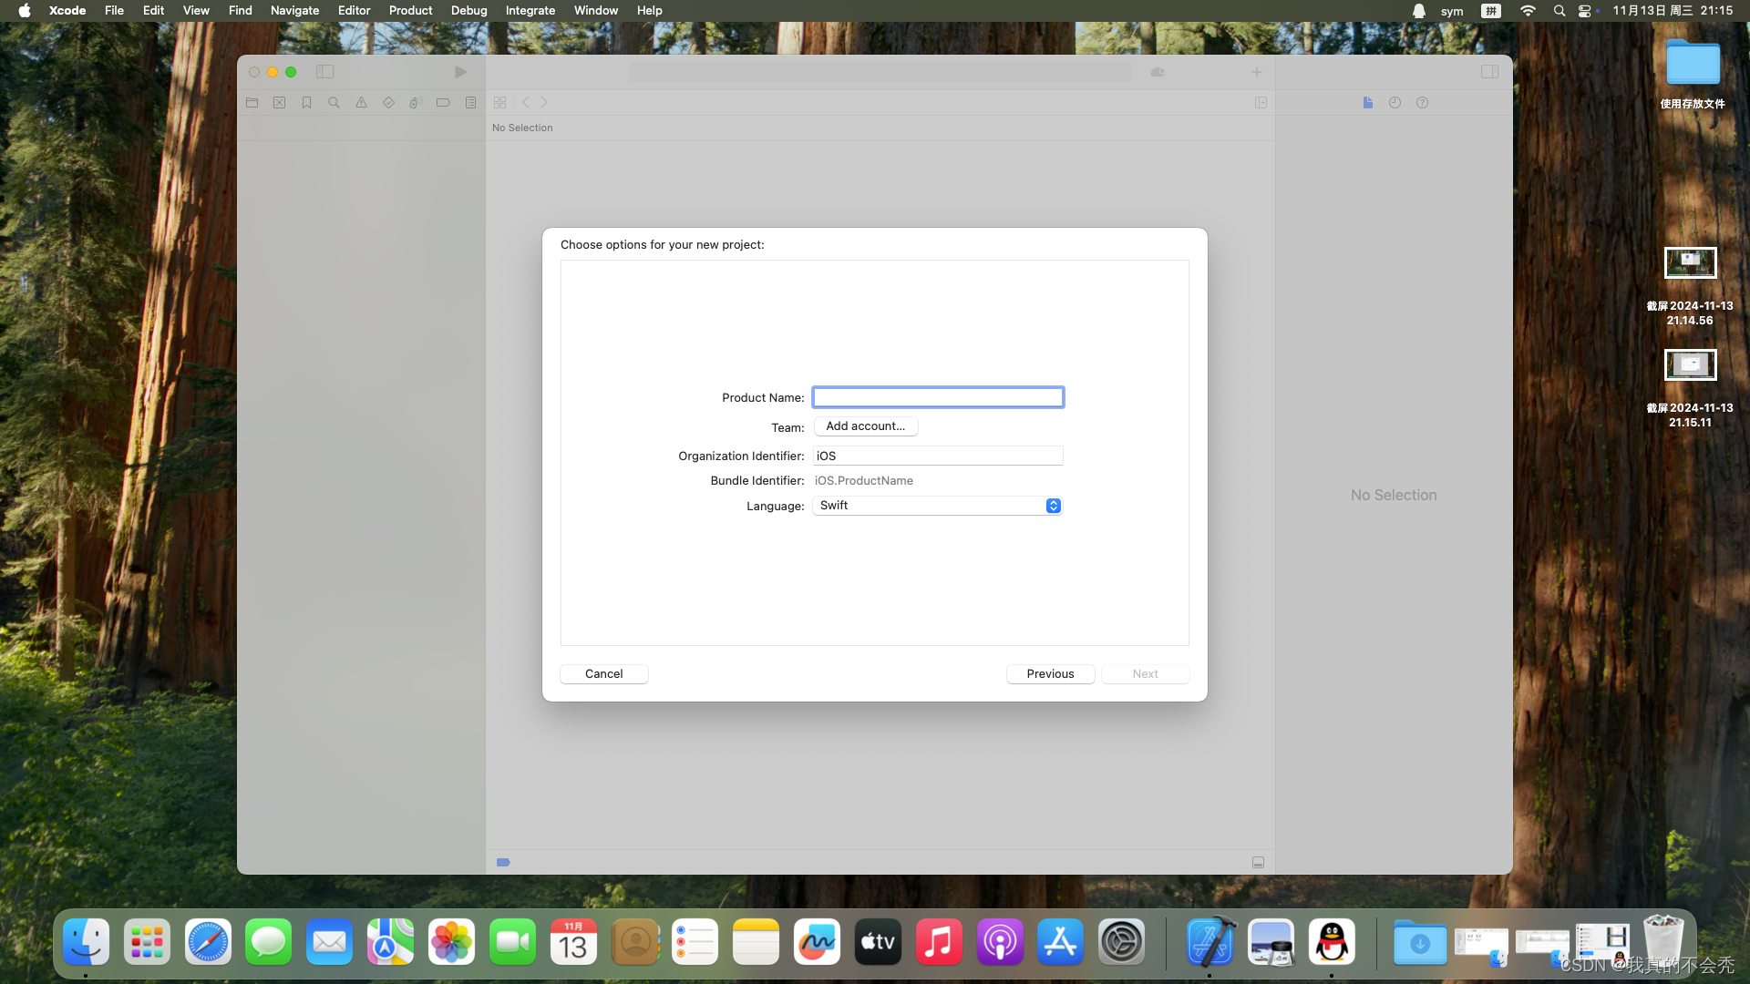
Task: Open the Breakpoint navigator icon
Action: 443,103
